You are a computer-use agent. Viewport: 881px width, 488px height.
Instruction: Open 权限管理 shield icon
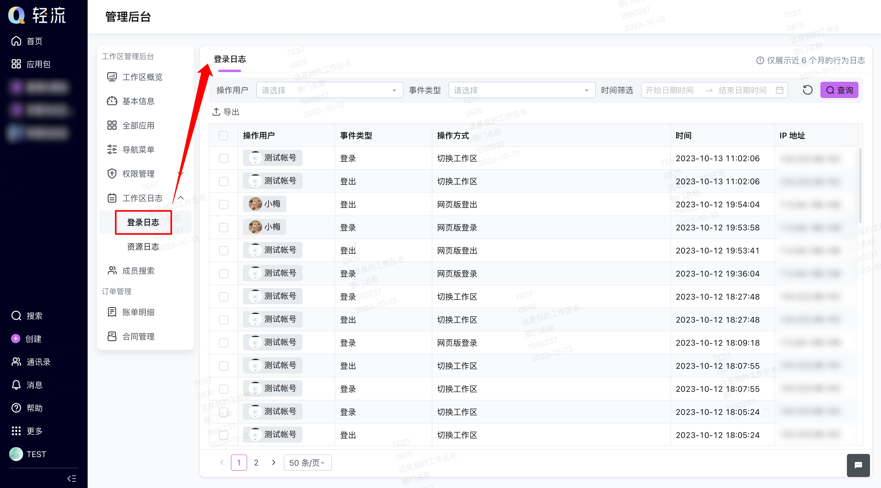click(x=112, y=173)
